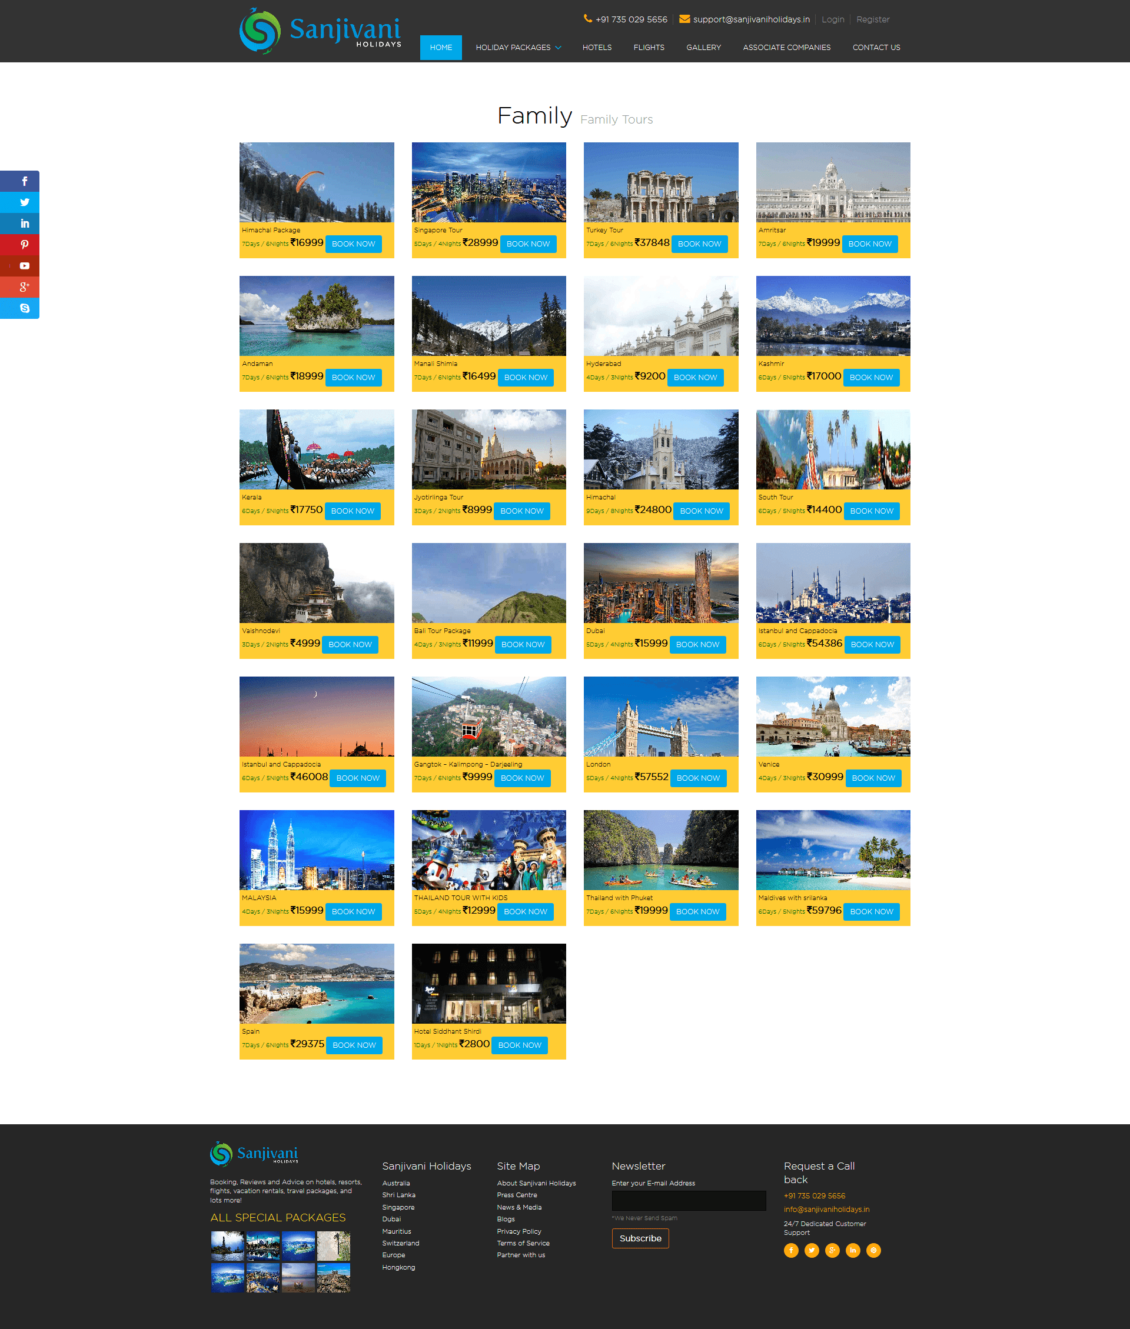The image size is (1130, 1329).
Task: Open the Pinterest share icon in sidebar
Action: [x=24, y=245]
